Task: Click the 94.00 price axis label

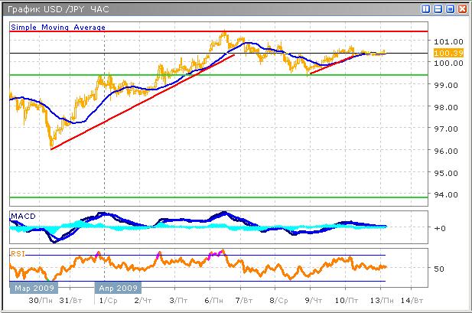Action: click(444, 194)
